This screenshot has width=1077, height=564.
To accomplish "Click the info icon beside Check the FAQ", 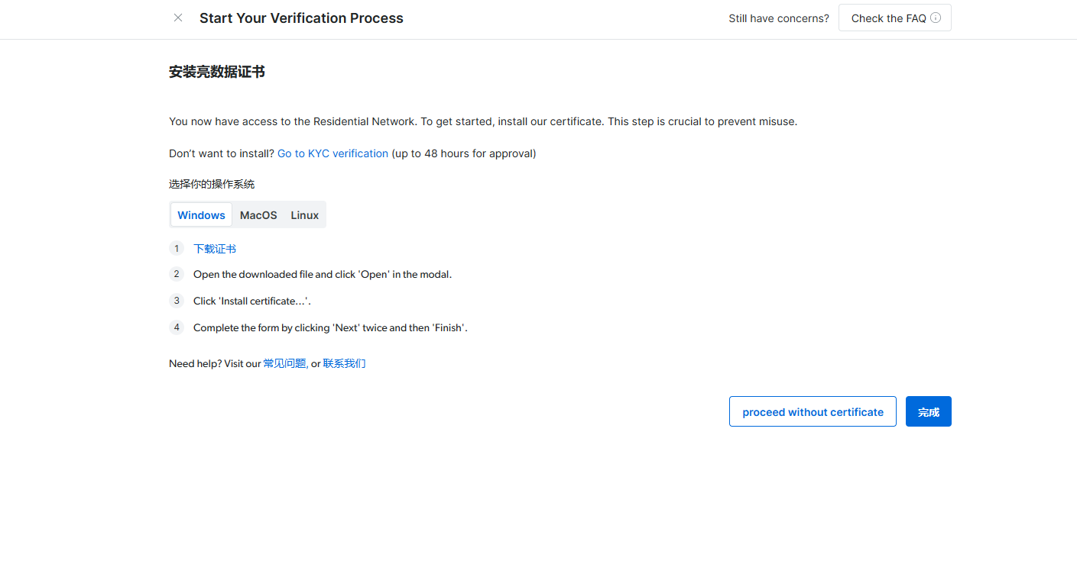I will (x=936, y=18).
